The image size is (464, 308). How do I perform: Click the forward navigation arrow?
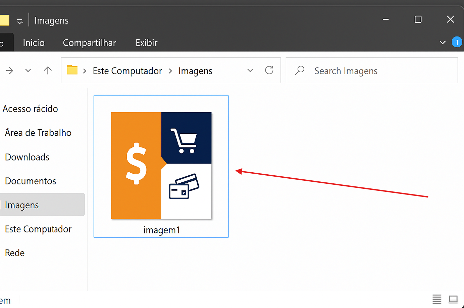coord(10,71)
